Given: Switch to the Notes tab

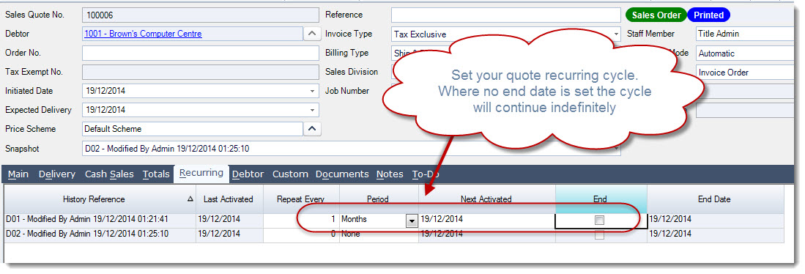Looking at the screenshot, I should 390,174.
